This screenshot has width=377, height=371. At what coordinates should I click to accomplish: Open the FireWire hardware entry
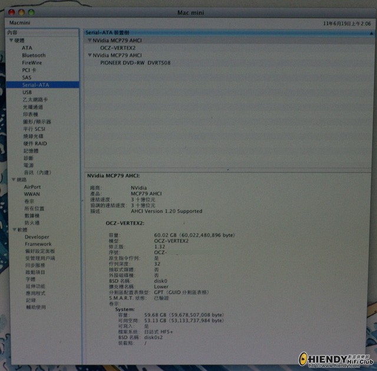coord(32,63)
